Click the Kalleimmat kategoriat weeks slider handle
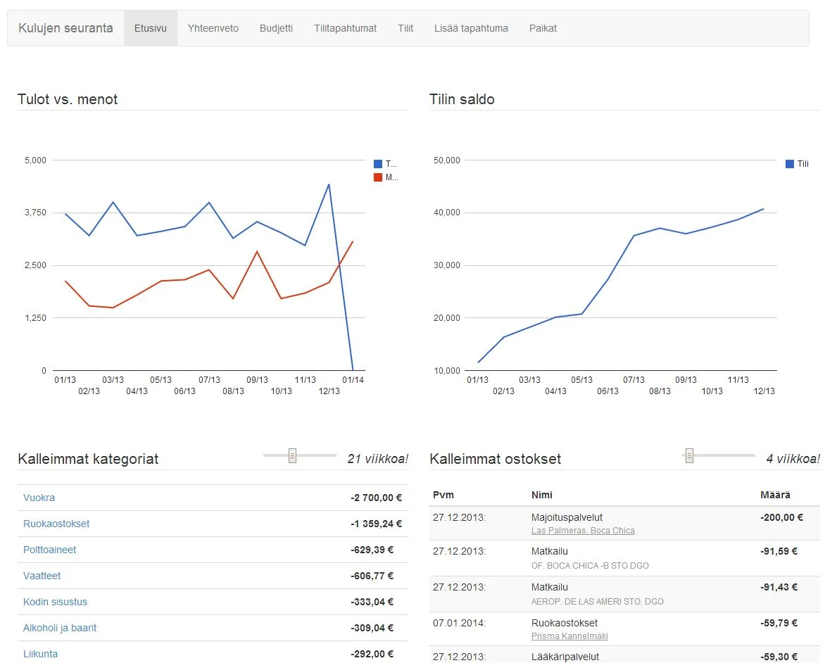The width and height of the screenshot is (825, 663). pyautogui.click(x=292, y=456)
